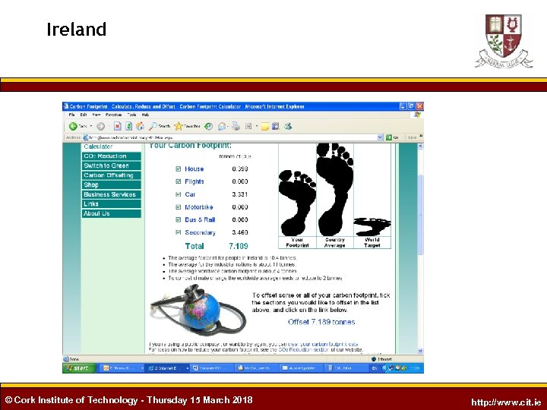Open the View menu

click(x=96, y=115)
